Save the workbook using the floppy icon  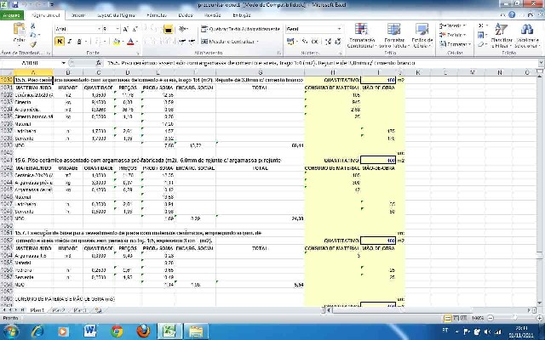[x=15, y=5]
